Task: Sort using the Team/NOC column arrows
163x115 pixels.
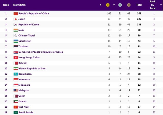Action: (101, 5)
